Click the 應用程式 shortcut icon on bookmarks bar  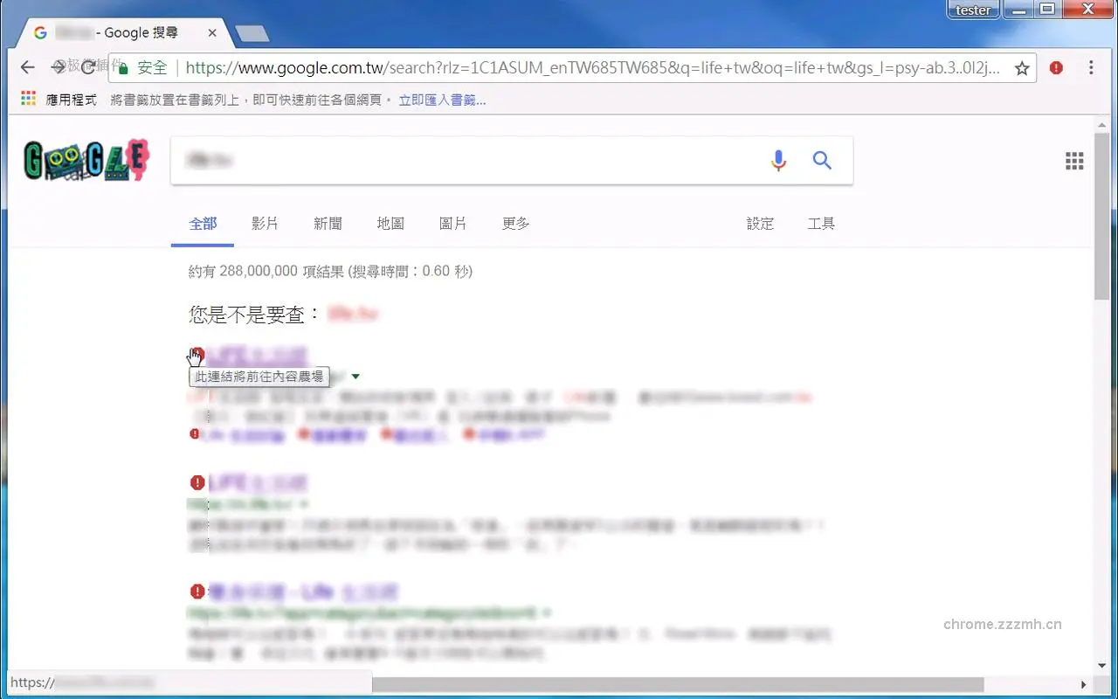point(26,99)
